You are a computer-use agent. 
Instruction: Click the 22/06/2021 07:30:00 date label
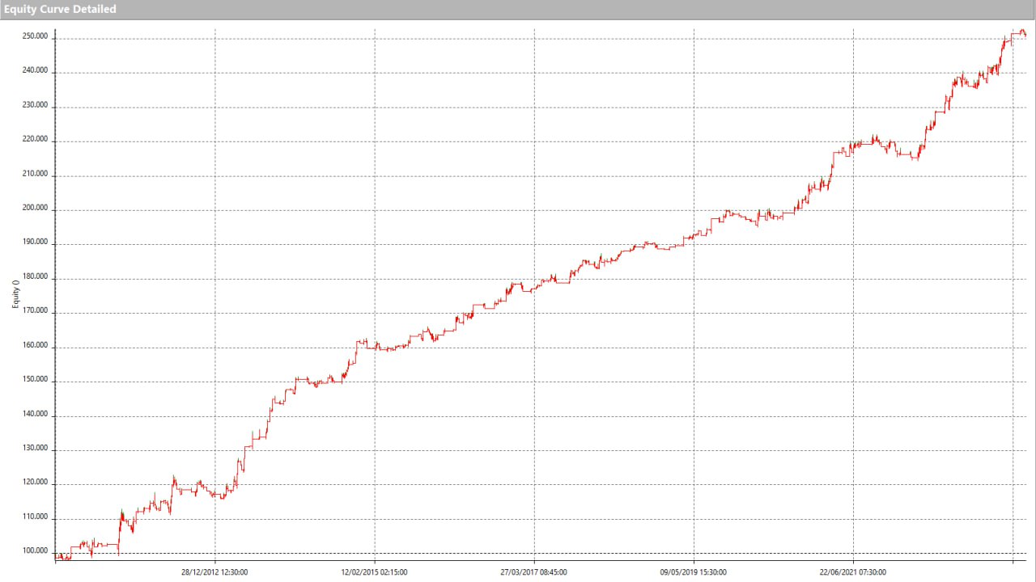point(853,572)
